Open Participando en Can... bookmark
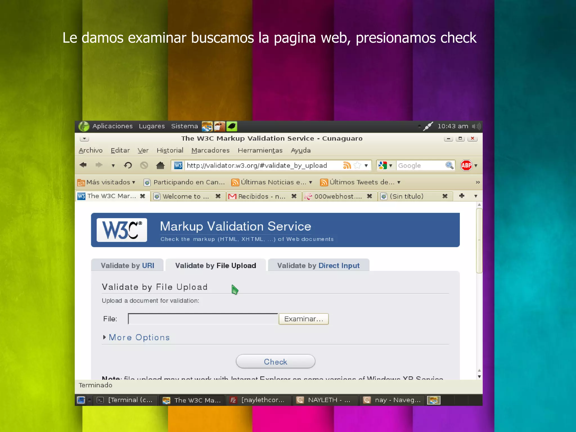The width and height of the screenshot is (576, 432). (x=184, y=182)
